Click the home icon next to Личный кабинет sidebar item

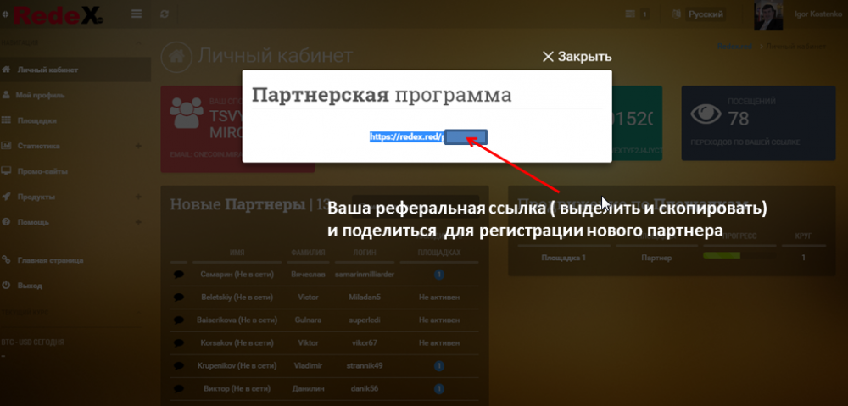(6, 70)
